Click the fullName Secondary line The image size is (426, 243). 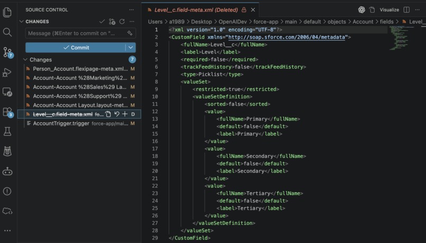pos(261,156)
